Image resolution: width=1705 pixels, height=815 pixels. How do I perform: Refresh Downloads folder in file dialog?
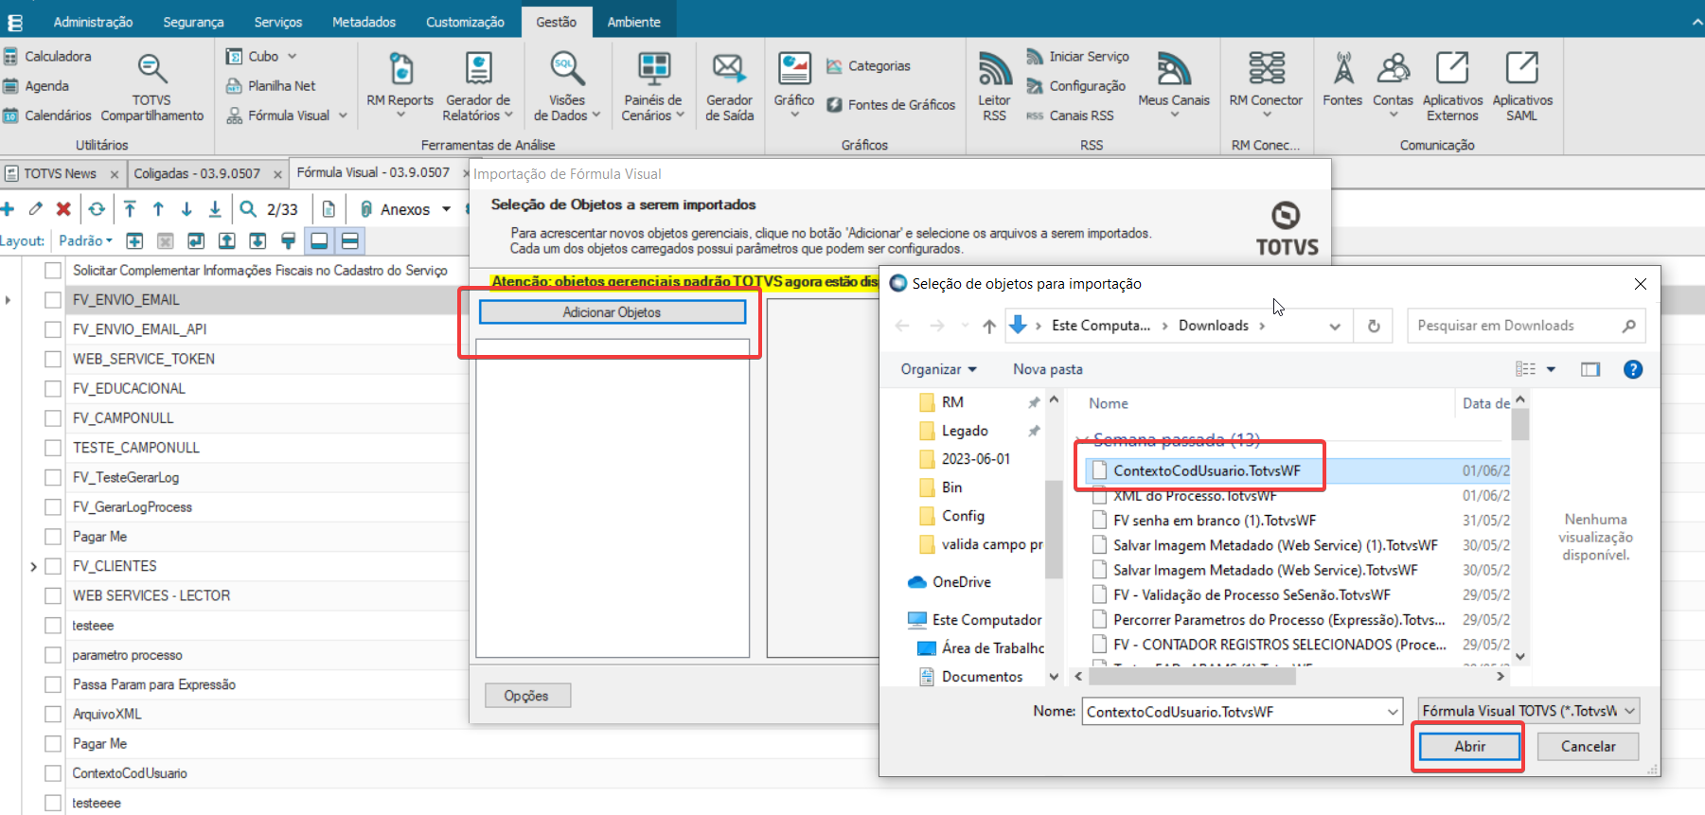1374,326
